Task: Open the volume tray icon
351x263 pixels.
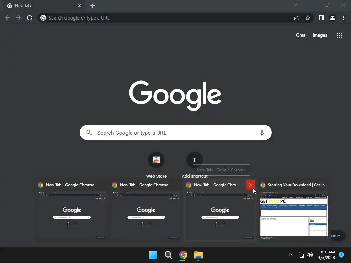Action: 310,255
